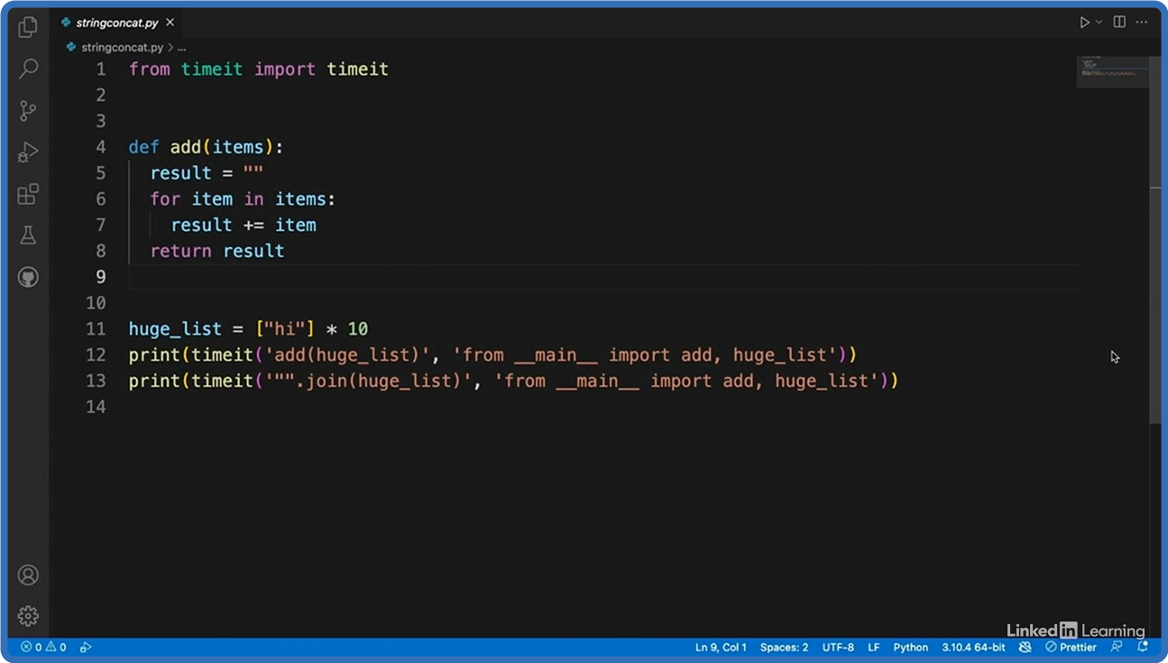1168x663 pixels.
Task: Select Python language mode in status bar
Action: (x=910, y=647)
